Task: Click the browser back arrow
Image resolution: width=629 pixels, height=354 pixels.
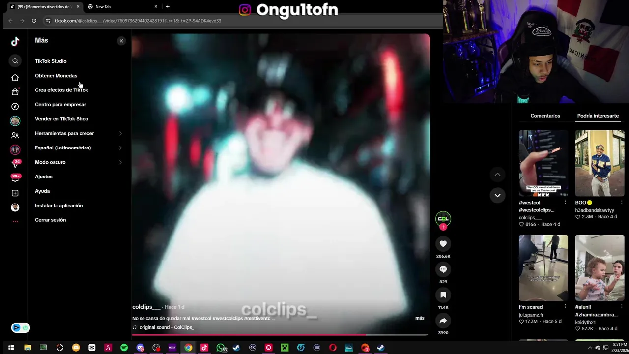Action: click(x=10, y=21)
